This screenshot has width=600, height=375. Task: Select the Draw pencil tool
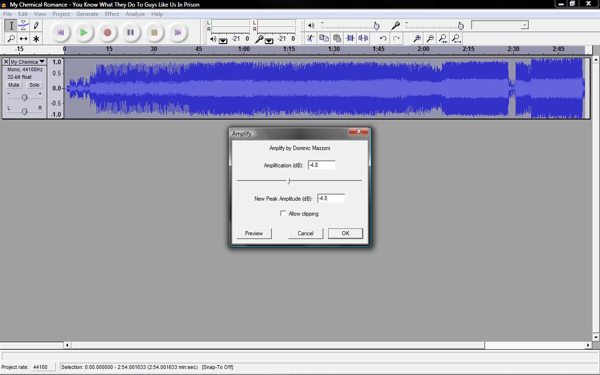[36, 26]
